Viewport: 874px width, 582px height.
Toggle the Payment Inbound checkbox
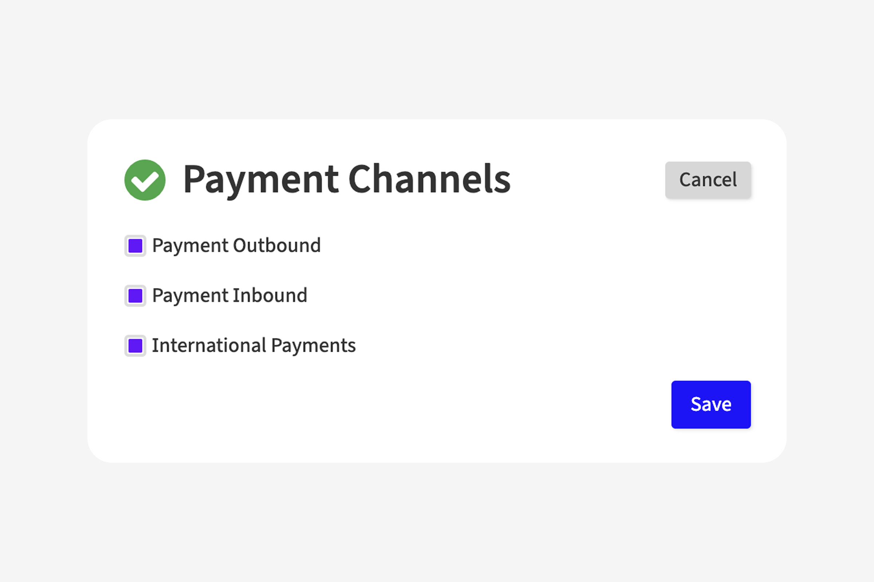tap(135, 296)
